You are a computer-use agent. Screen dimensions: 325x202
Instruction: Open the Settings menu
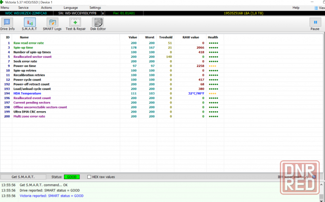pyautogui.click(x=95, y=8)
